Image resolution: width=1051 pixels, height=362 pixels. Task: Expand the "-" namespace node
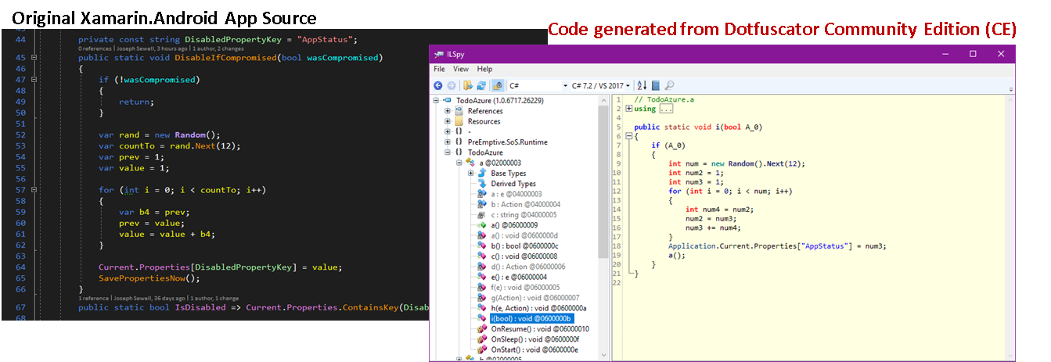[x=448, y=131]
